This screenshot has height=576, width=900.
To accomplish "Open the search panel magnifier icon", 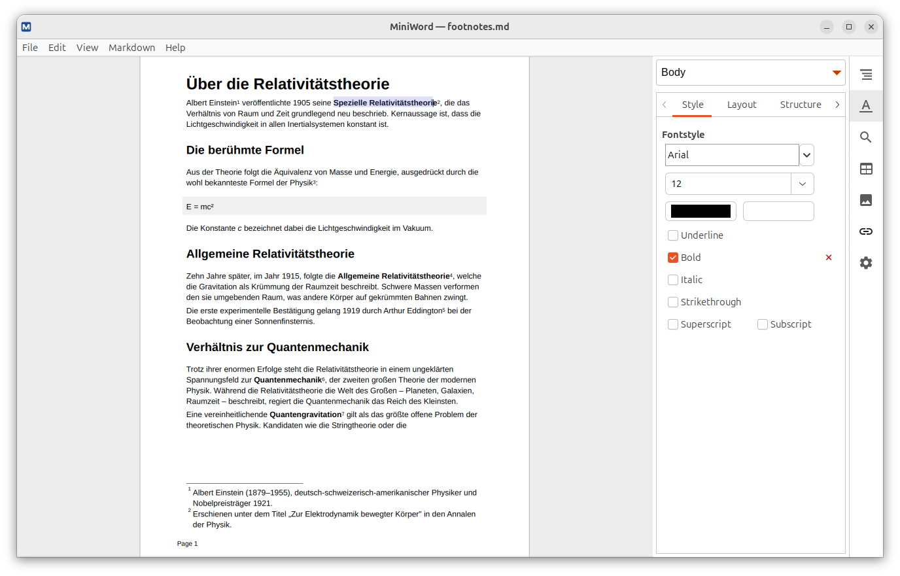I will pyautogui.click(x=866, y=137).
